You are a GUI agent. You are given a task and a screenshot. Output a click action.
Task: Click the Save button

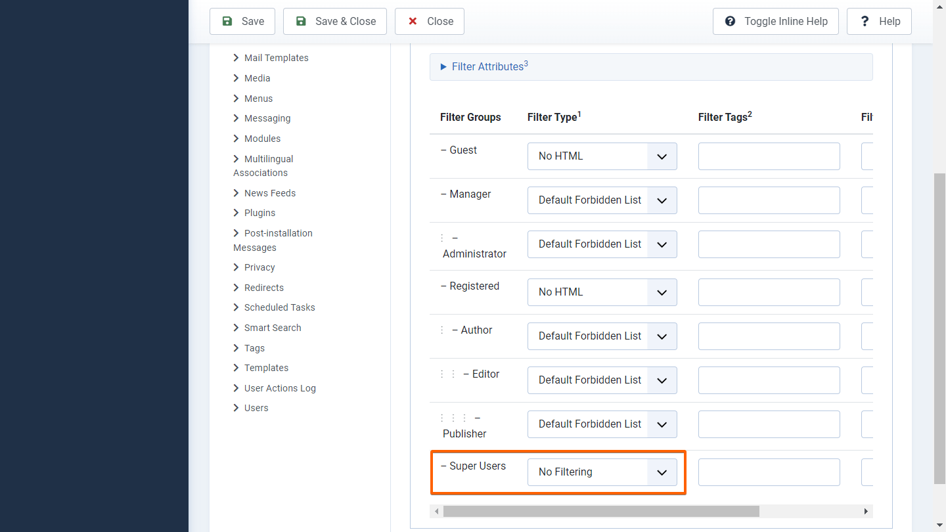[242, 21]
